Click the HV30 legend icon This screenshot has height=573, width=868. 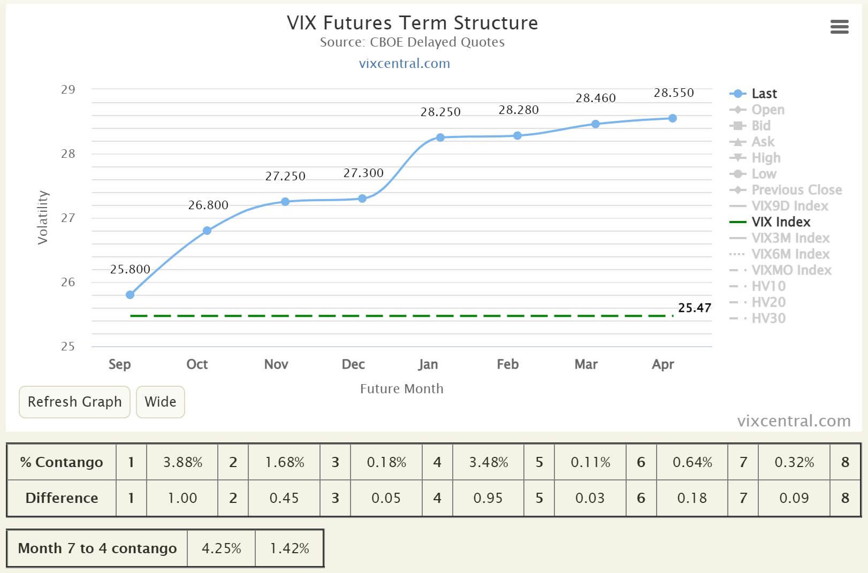(737, 318)
